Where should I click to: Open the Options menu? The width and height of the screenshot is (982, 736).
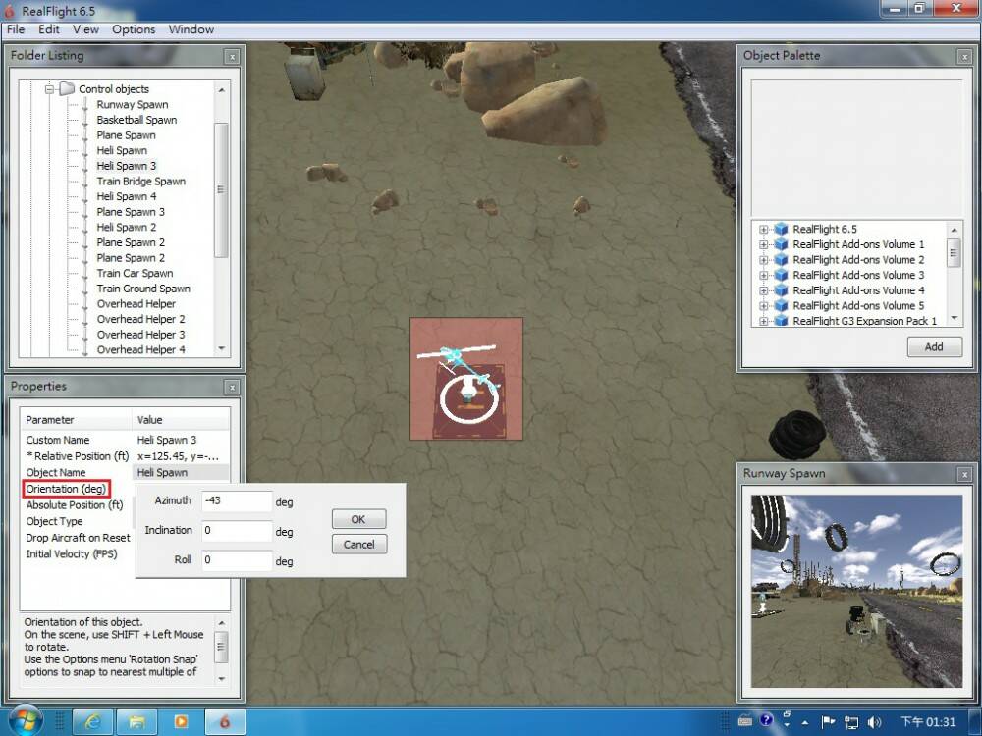(x=134, y=29)
